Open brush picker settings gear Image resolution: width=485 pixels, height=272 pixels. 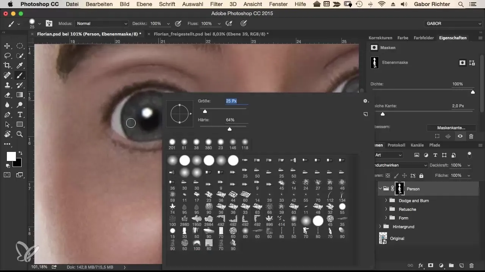click(x=365, y=101)
